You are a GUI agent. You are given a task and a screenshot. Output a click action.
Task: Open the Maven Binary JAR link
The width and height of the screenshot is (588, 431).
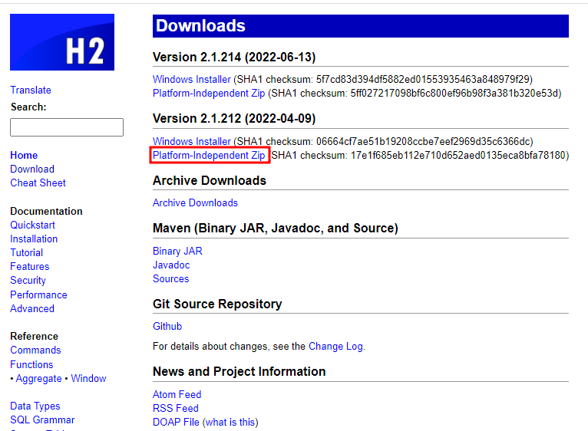(178, 251)
